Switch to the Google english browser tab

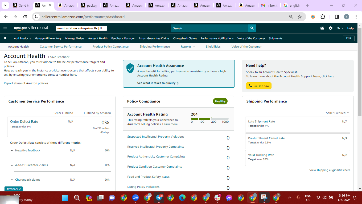[x=292, y=5]
